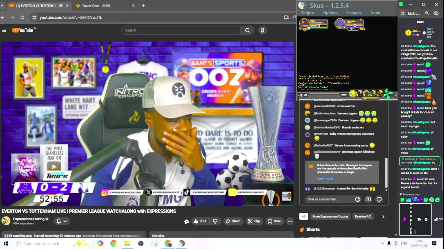Open Skua Tools menu

[x=375, y=13]
